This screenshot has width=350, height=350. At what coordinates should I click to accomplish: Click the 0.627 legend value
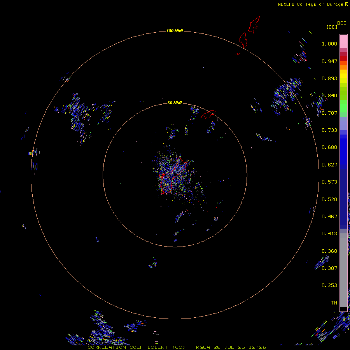pos(329,165)
